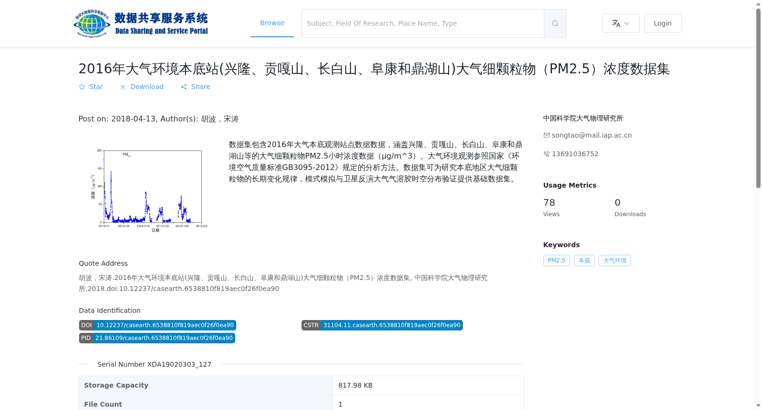
Task: Click the File Count row label
Action: click(x=103, y=404)
